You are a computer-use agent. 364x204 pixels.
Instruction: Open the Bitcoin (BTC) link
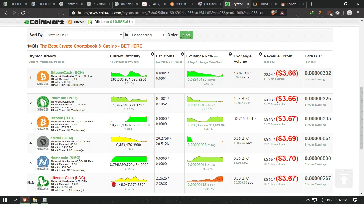coord(62,118)
